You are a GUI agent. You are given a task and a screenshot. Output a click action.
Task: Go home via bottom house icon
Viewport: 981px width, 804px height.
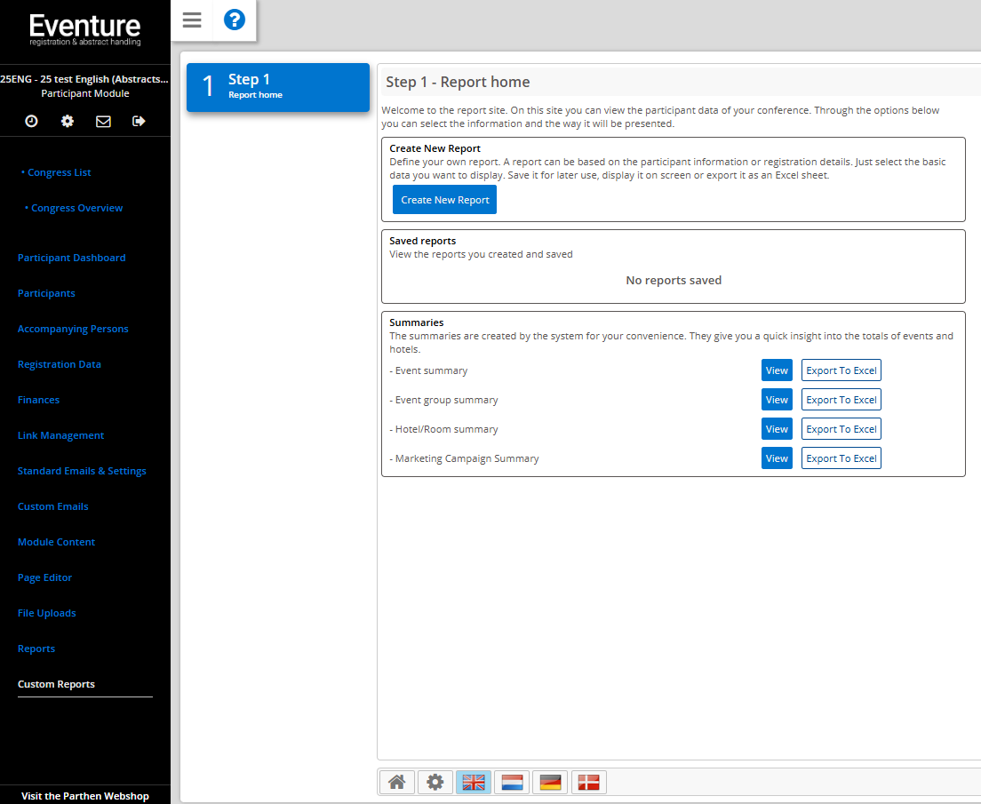[396, 782]
